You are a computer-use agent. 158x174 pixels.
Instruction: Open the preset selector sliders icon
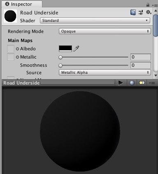[141, 12]
